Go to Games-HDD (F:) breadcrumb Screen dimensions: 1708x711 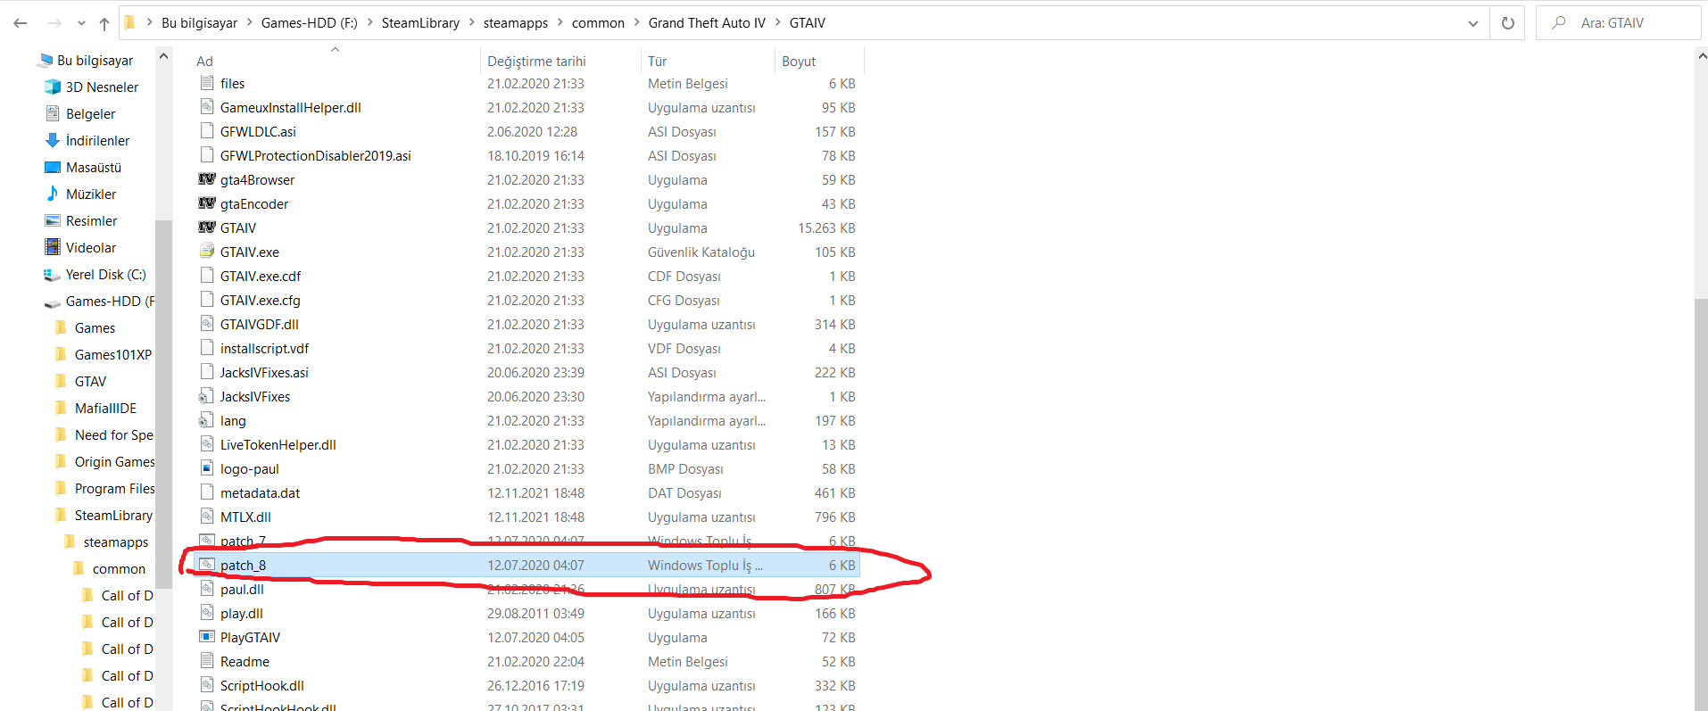(x=309, y=23)
